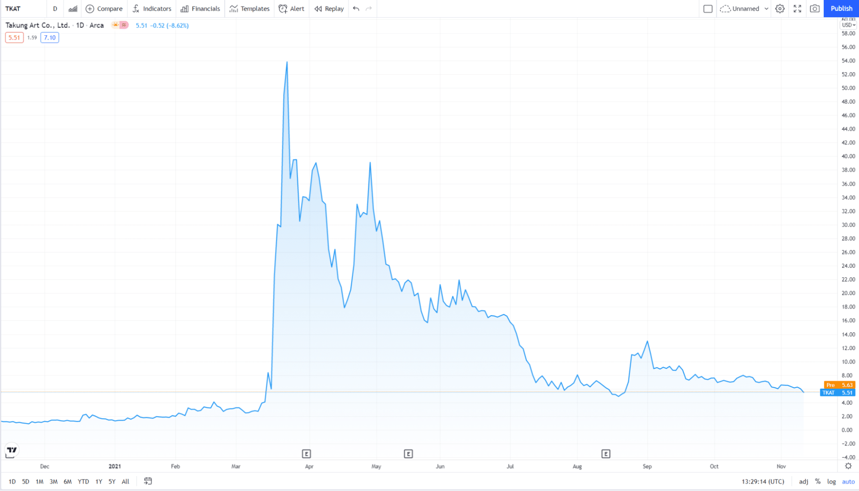
Task: Publish the chart idea
Action: coord(841,9)
